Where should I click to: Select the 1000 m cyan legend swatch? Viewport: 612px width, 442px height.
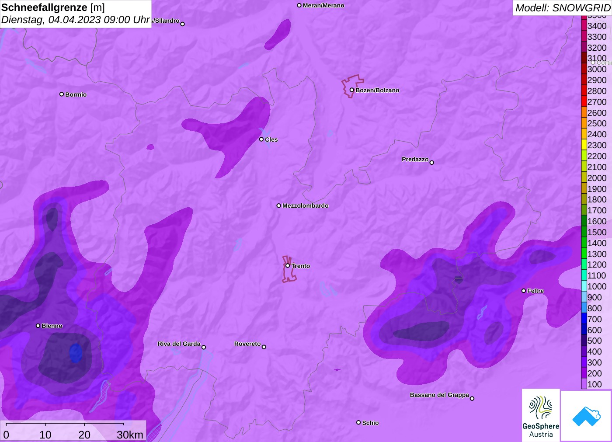tap(584, 286)
